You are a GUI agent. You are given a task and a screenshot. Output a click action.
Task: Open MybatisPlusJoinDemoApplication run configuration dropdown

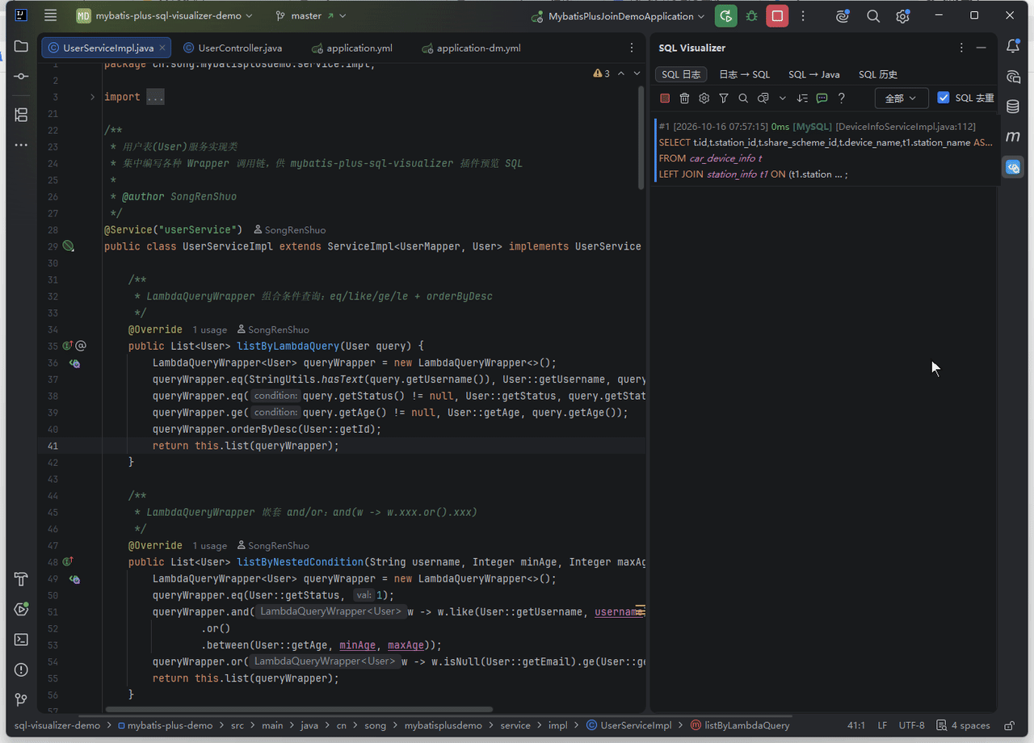(618, 16)
